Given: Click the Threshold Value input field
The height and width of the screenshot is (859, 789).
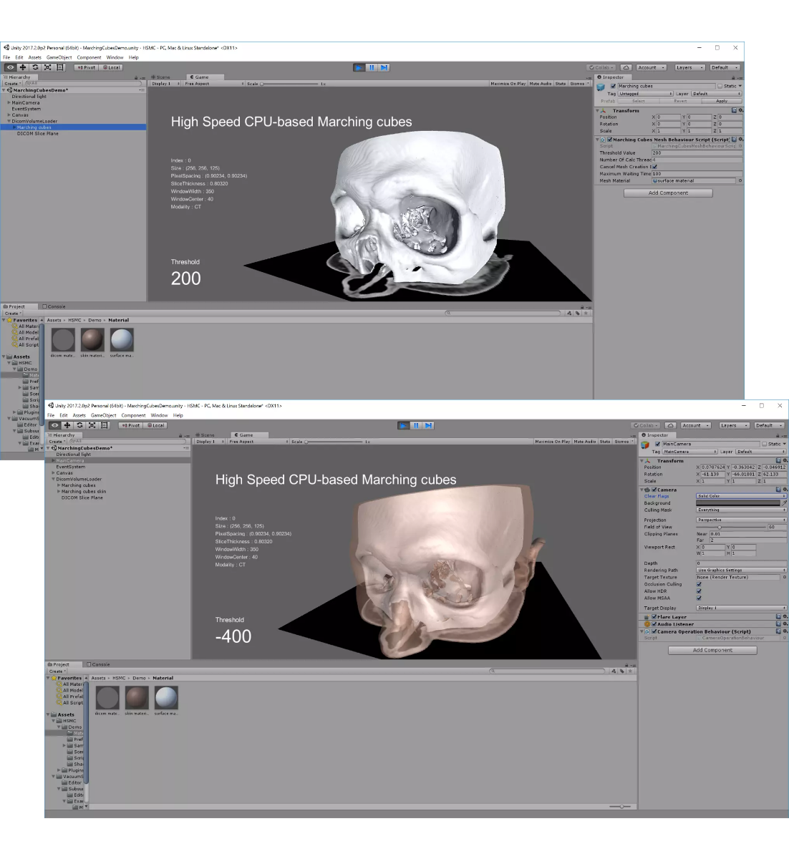Looking at the screenshot, I should click(x=696, y=152).
